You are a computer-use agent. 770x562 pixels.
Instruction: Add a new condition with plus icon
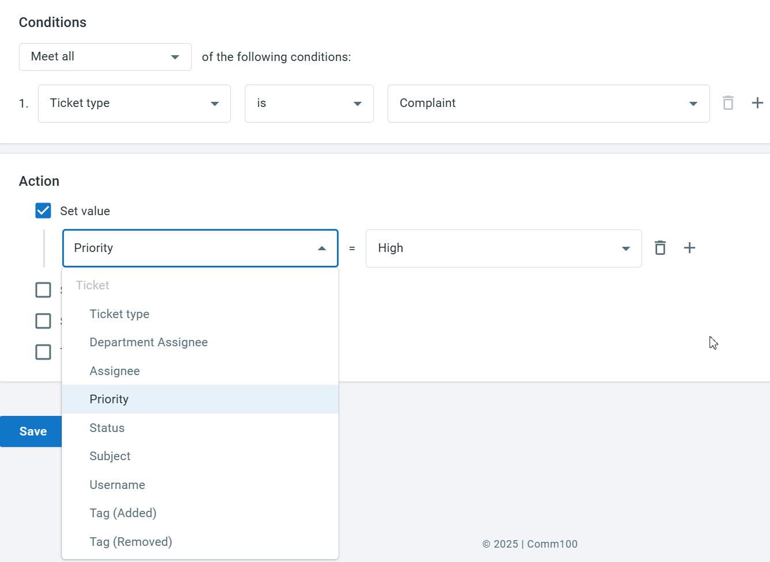(x=757, y=103)
